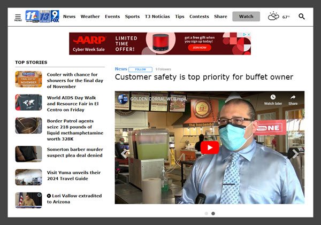This screenshot has width=321, height=225.
Task: Open the hamburger MENU icon
Action: (18, 18)
